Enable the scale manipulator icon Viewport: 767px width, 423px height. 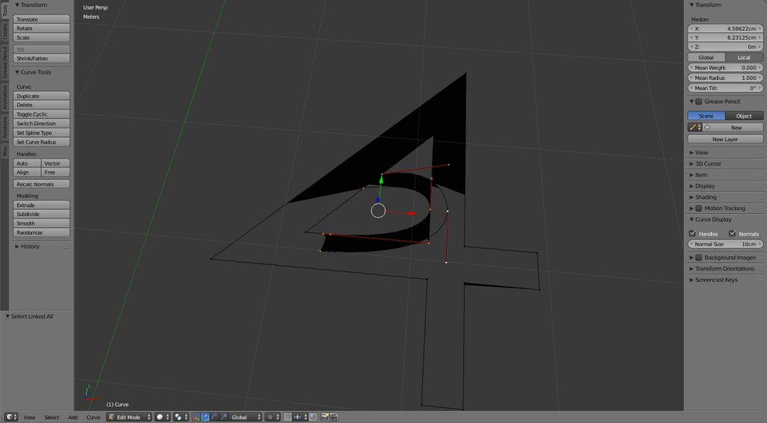click(x=224, y=417)
